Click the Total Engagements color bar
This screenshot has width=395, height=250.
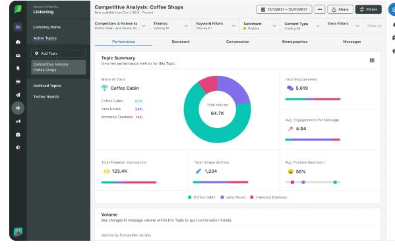coord(313,99)
